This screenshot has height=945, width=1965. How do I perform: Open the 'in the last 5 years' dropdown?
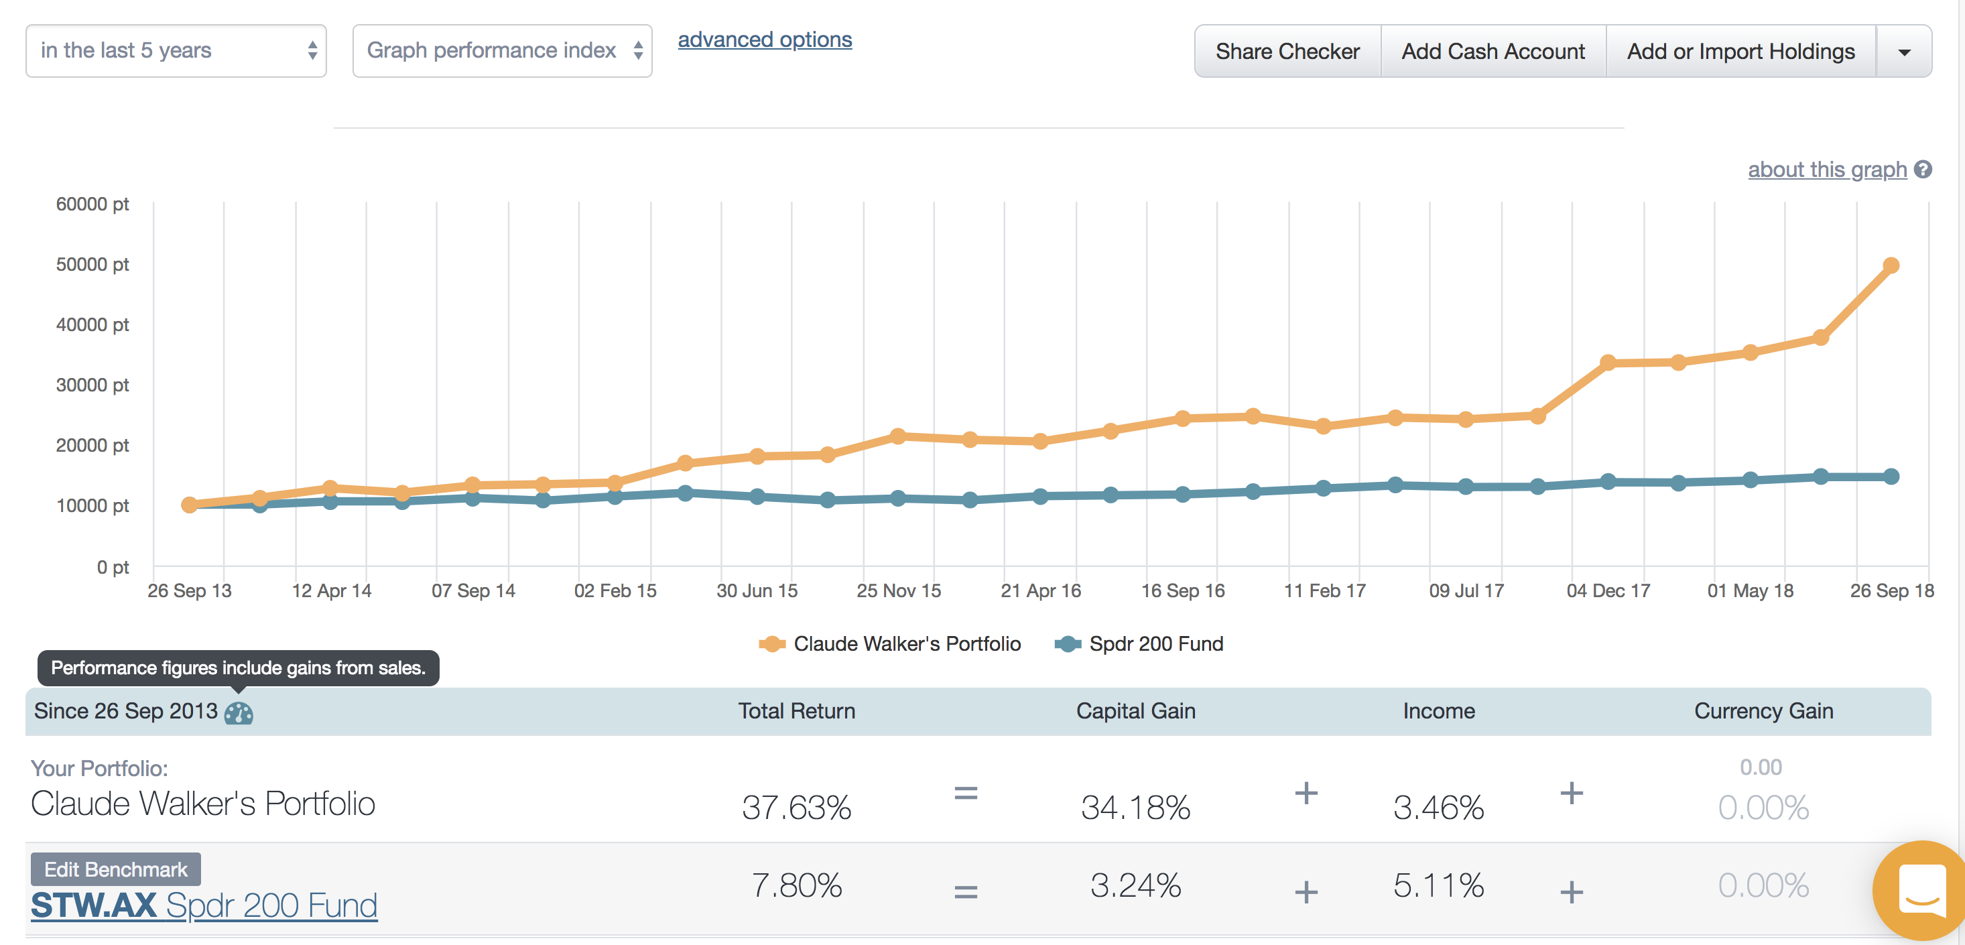tap(176, 51)
